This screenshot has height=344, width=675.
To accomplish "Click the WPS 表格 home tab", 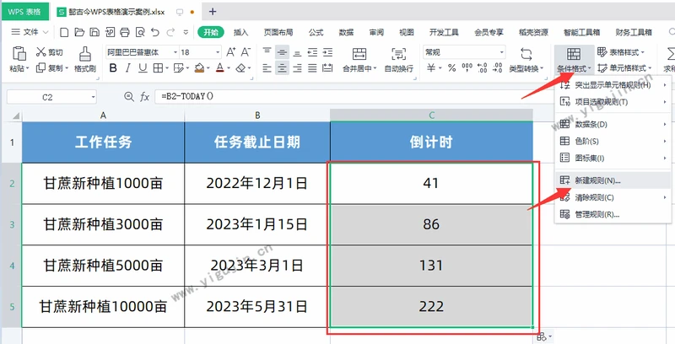I will coord(24,12).
